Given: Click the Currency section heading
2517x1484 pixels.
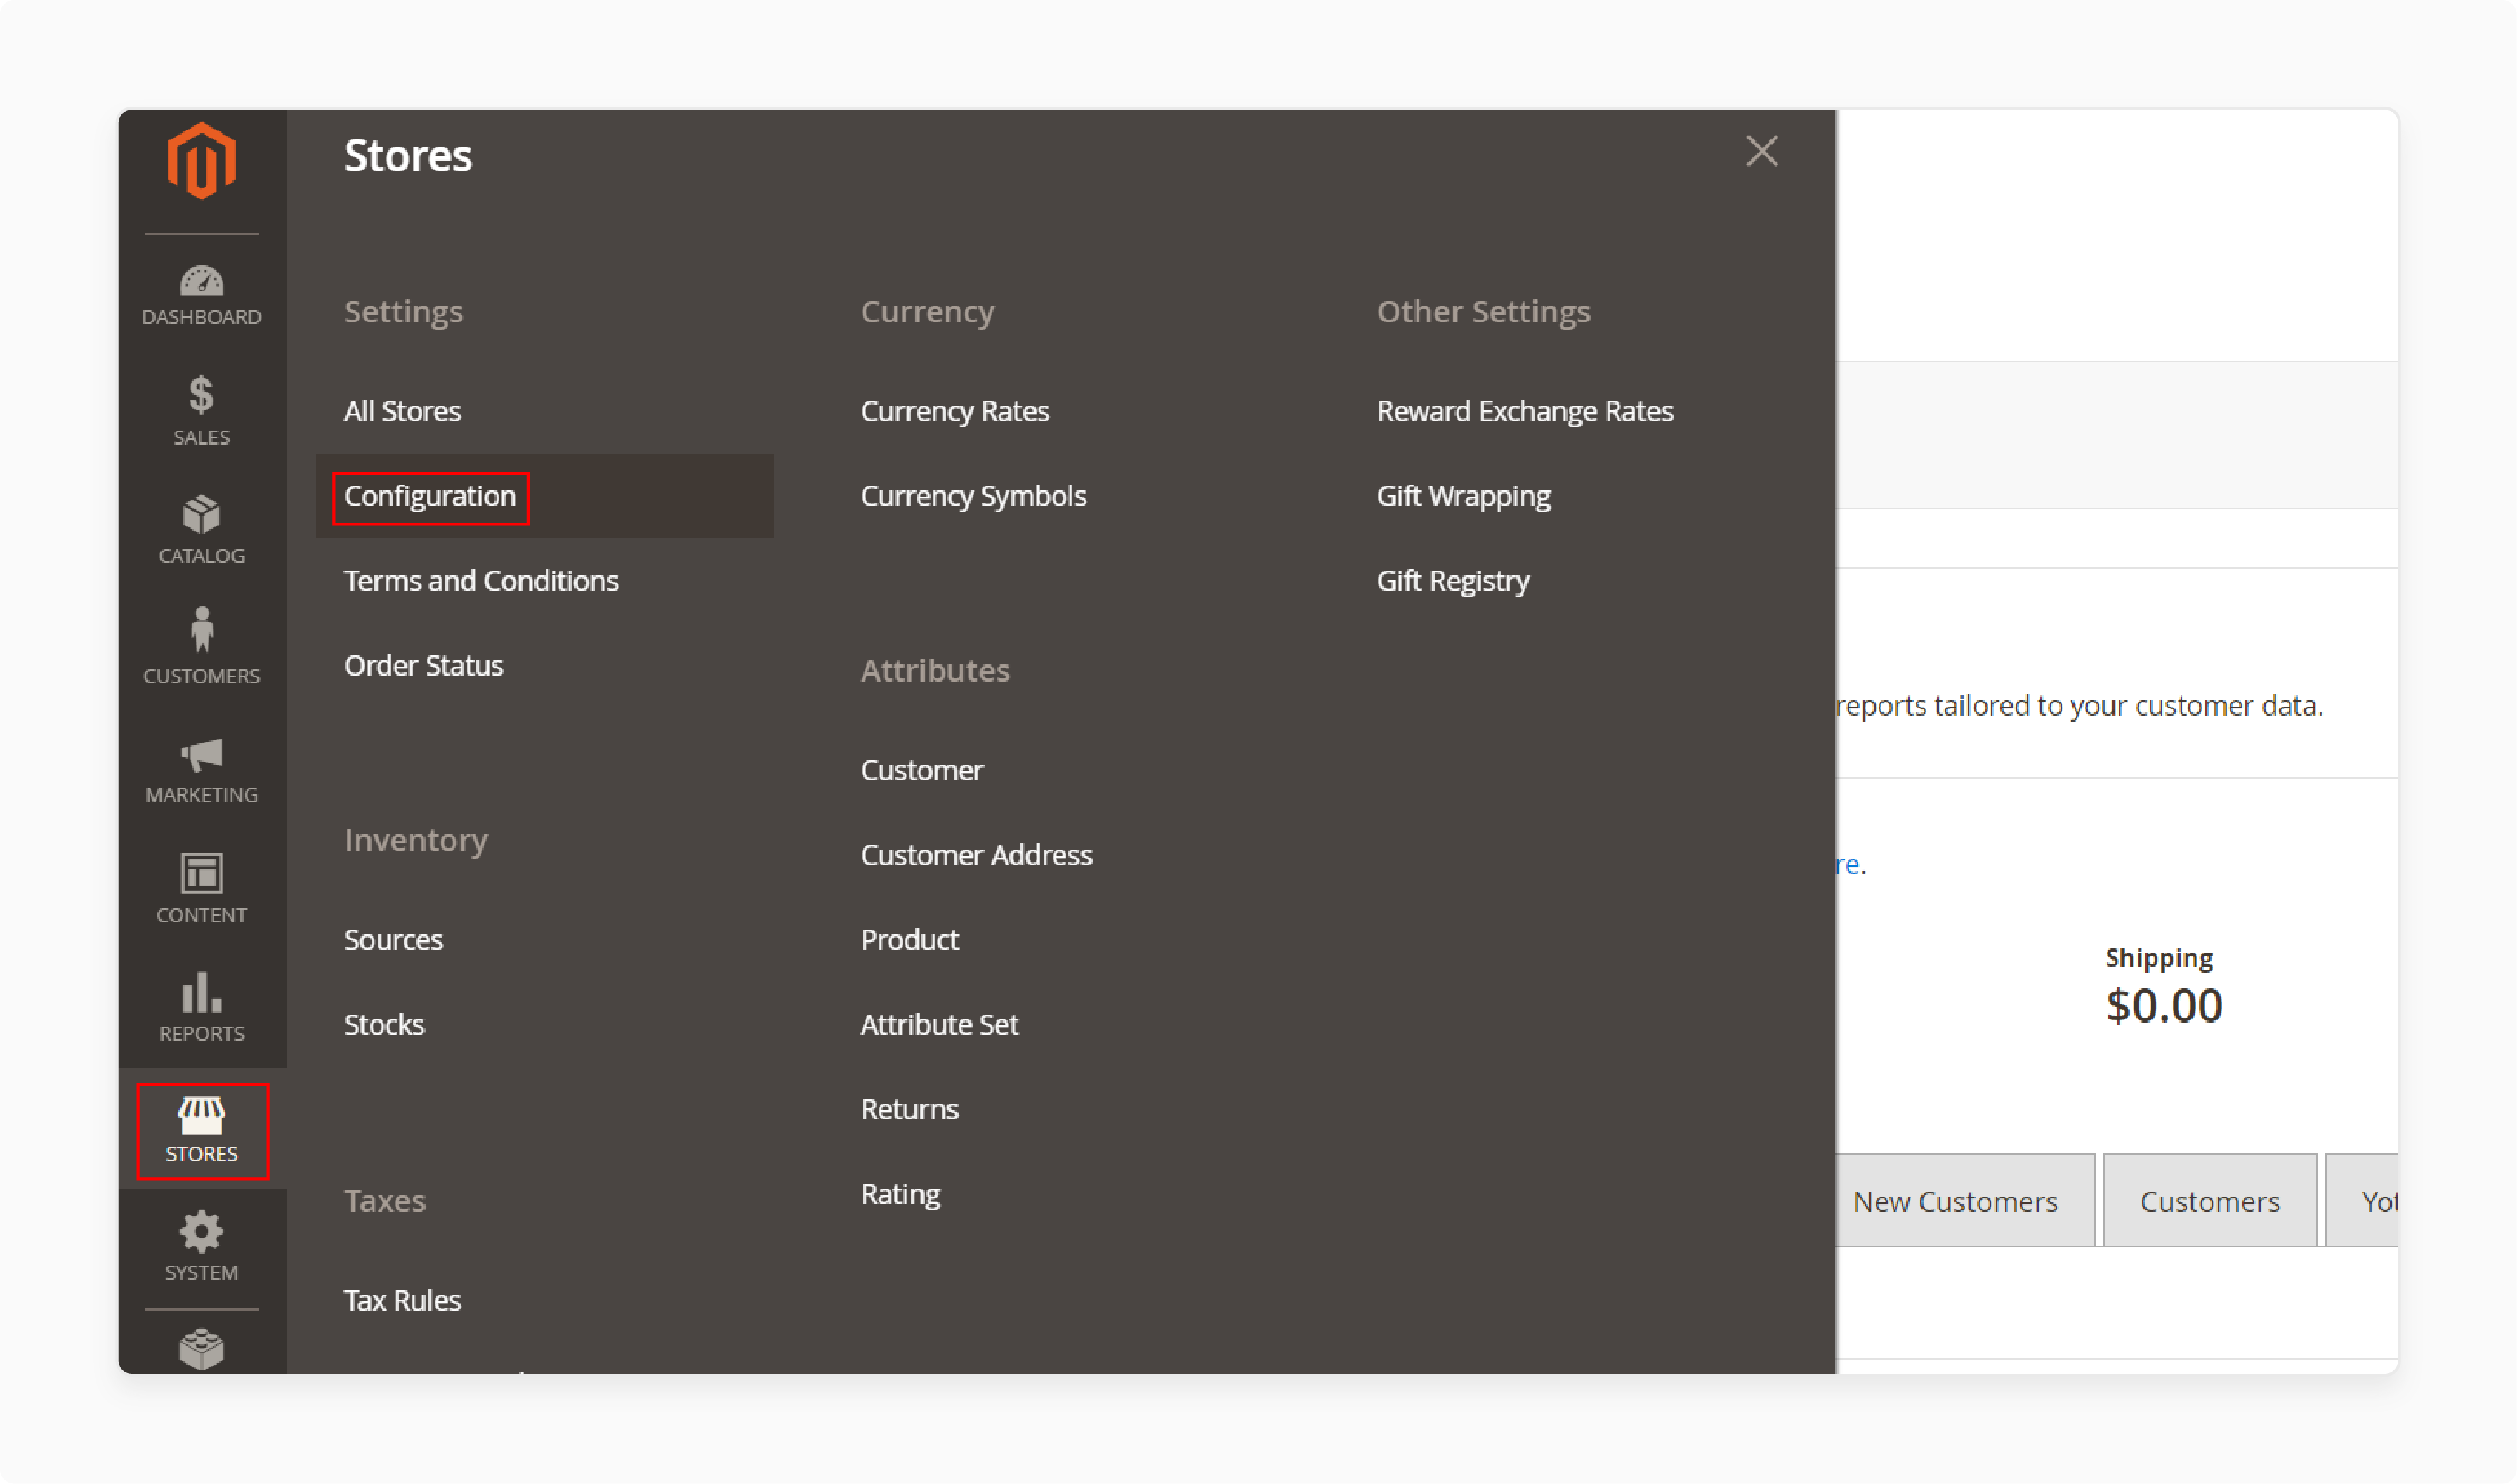Looking at the screenshot, I should point(927,312).
